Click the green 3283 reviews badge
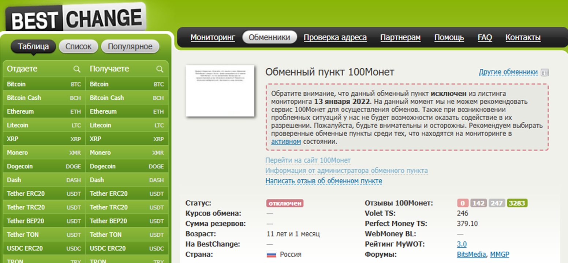This screenshot has height=263, width=568. pos(517,203)
